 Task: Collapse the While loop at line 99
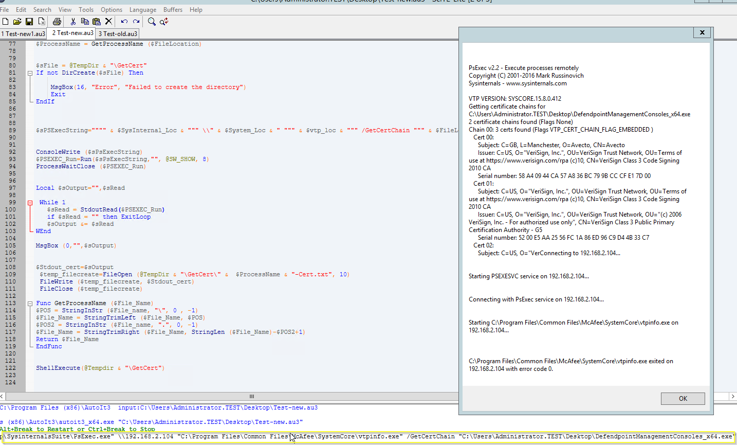30,203
